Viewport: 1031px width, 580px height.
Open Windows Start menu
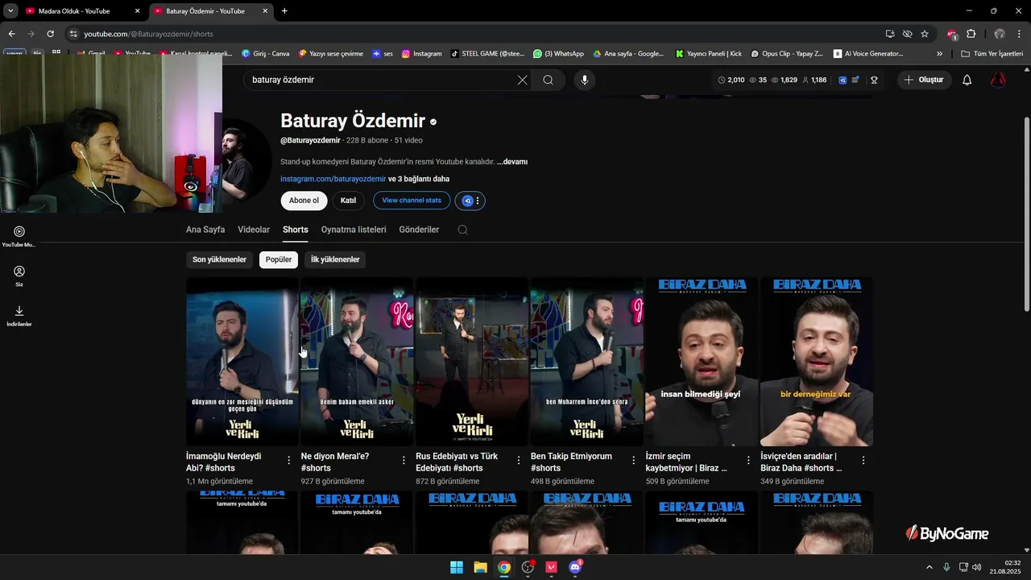457,567
